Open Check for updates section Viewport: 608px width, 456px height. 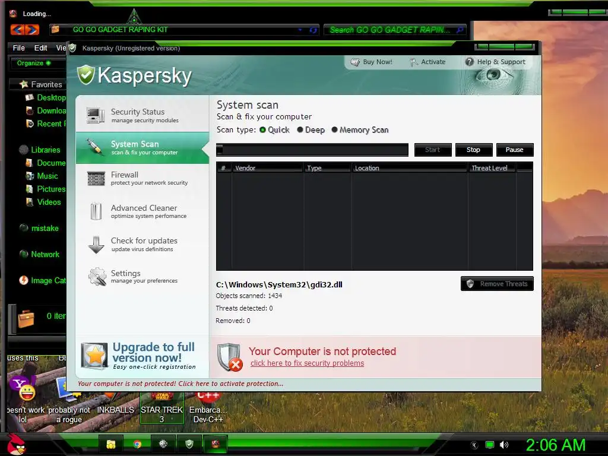pyautogui.click(x=142, y=245)
